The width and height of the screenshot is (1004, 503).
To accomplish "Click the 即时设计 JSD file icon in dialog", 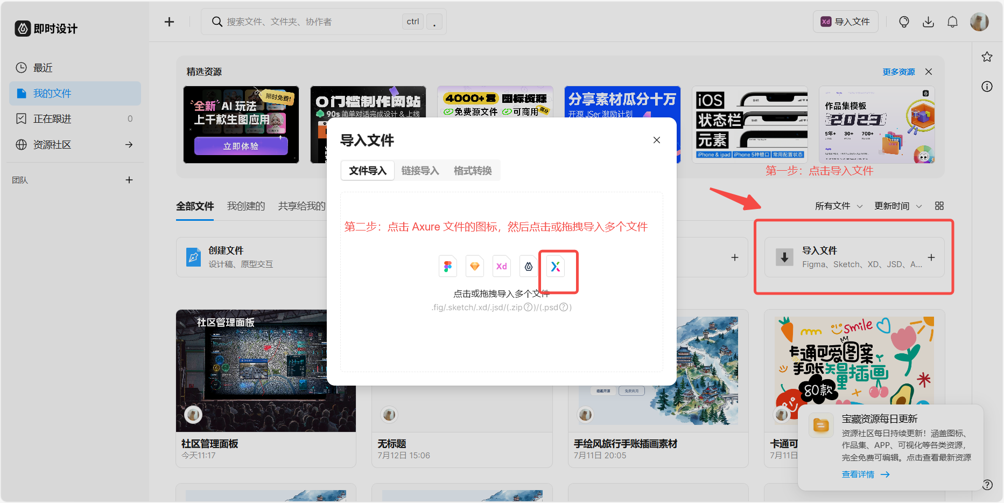I will pos(529,266).
